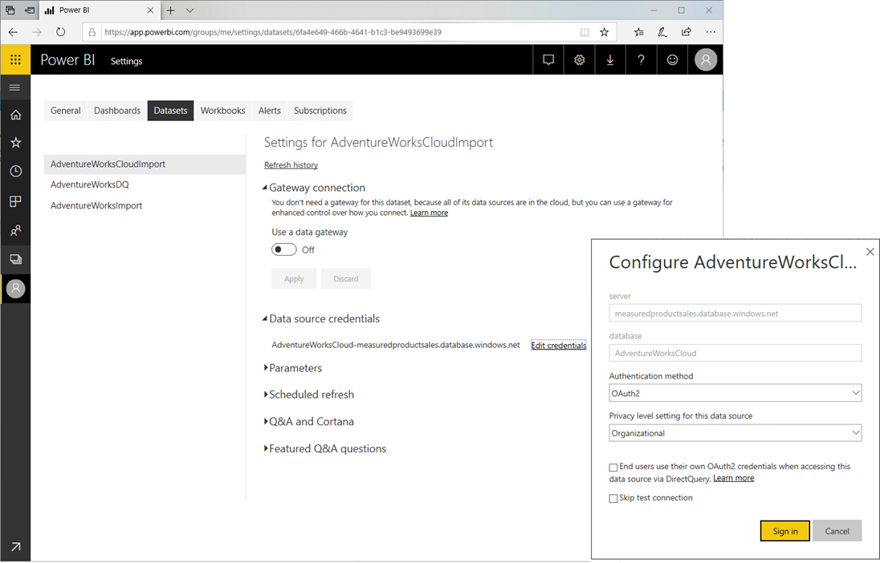Image resolution: width=880 pixels, height=563 pixels.
Task: Enable end users' own OAuth2 credentials checkbox
Action: point(613,467)
